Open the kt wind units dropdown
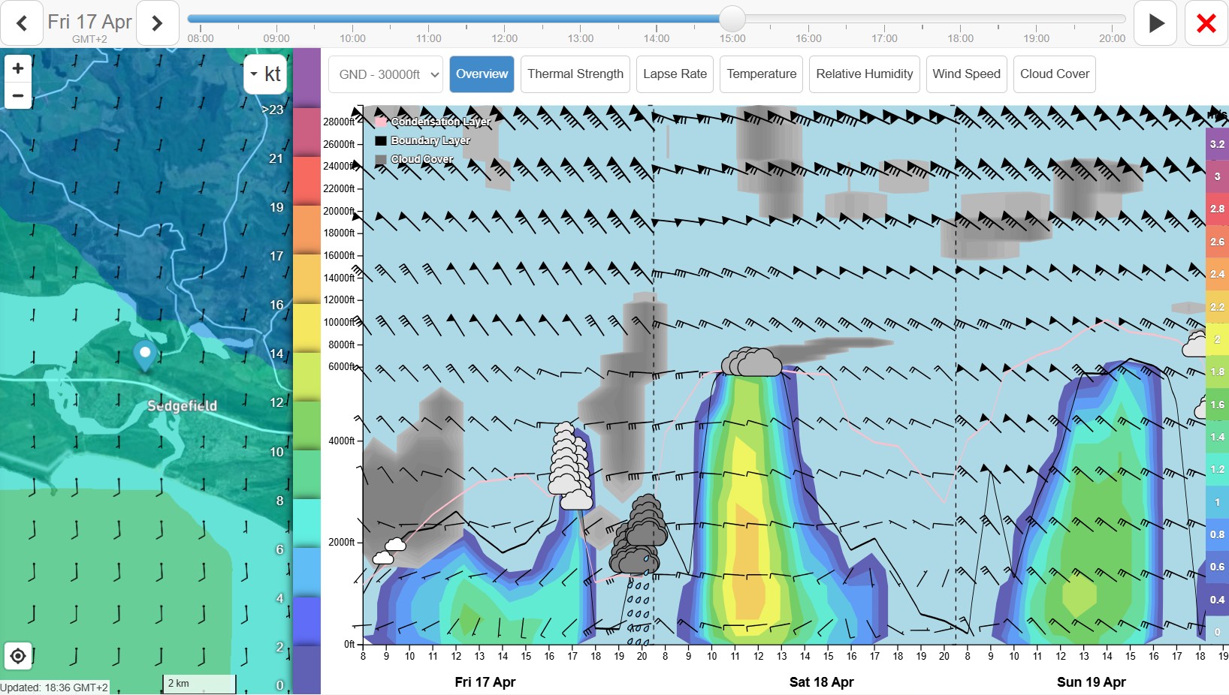The image size is (1229, 695). tap(265, 74)
